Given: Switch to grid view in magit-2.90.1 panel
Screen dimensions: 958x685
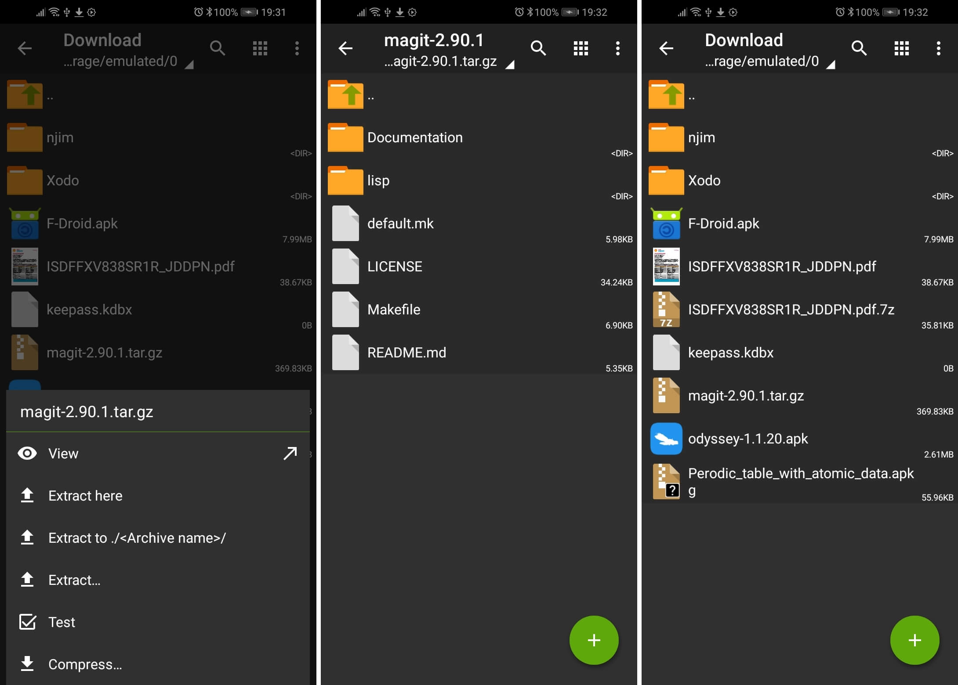Looking at the screenshot, I should pos(580,48).
